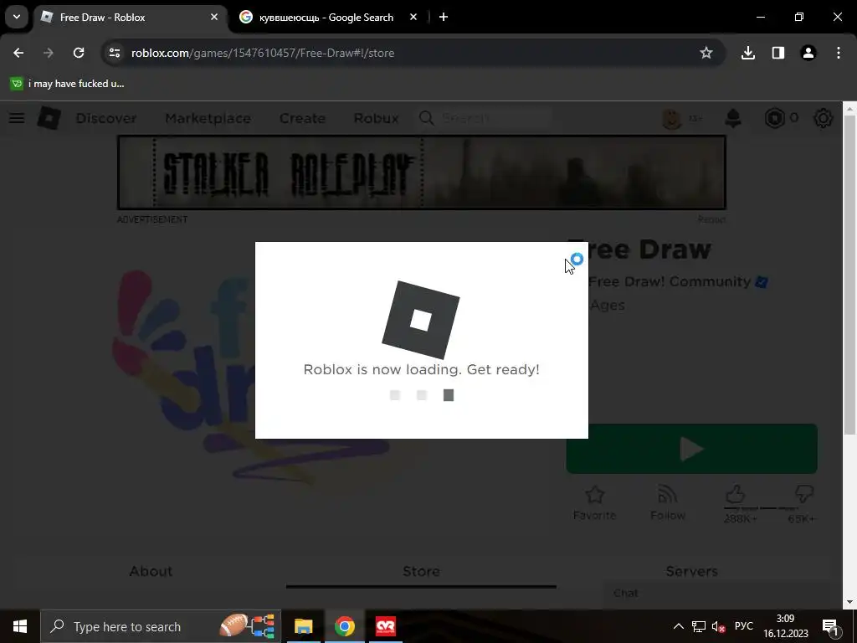The height and width of the screenshot is (643, 857).
Task: Click the Windows taskbar search box
Action: tap(161, 626)
